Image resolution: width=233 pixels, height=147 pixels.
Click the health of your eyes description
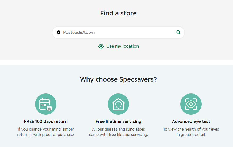pyautogui.click(x=191, y=132)
